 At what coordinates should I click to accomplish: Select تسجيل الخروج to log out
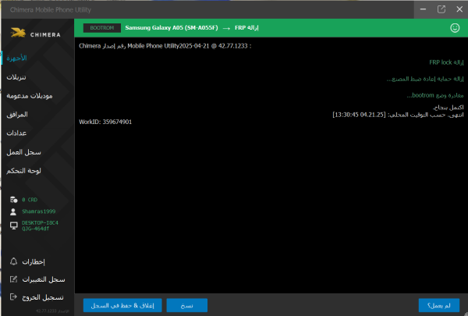tap(43, 297)
